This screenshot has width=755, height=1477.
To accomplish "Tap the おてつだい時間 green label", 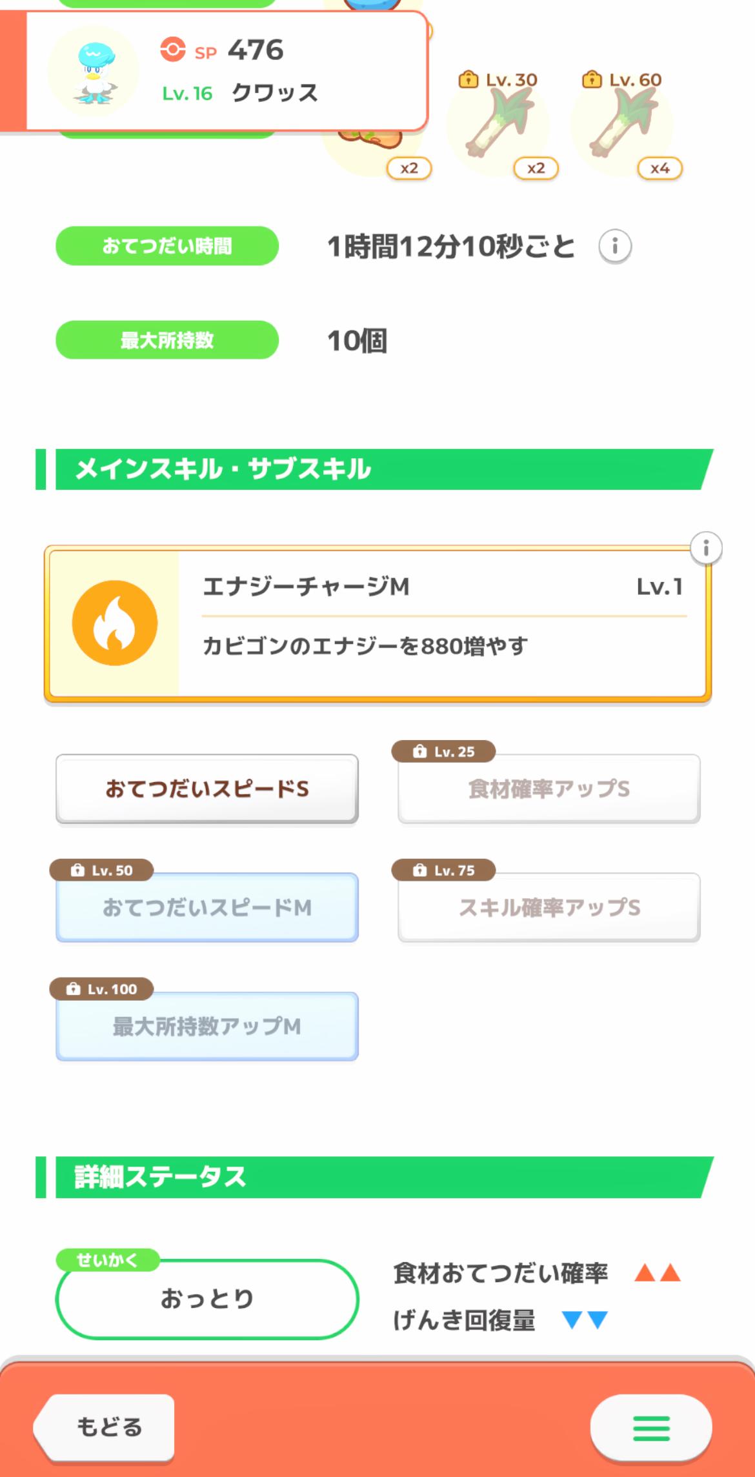I will point(167,246).
